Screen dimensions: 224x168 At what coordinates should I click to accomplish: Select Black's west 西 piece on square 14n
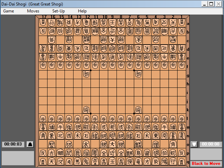(x=69, y=136)
